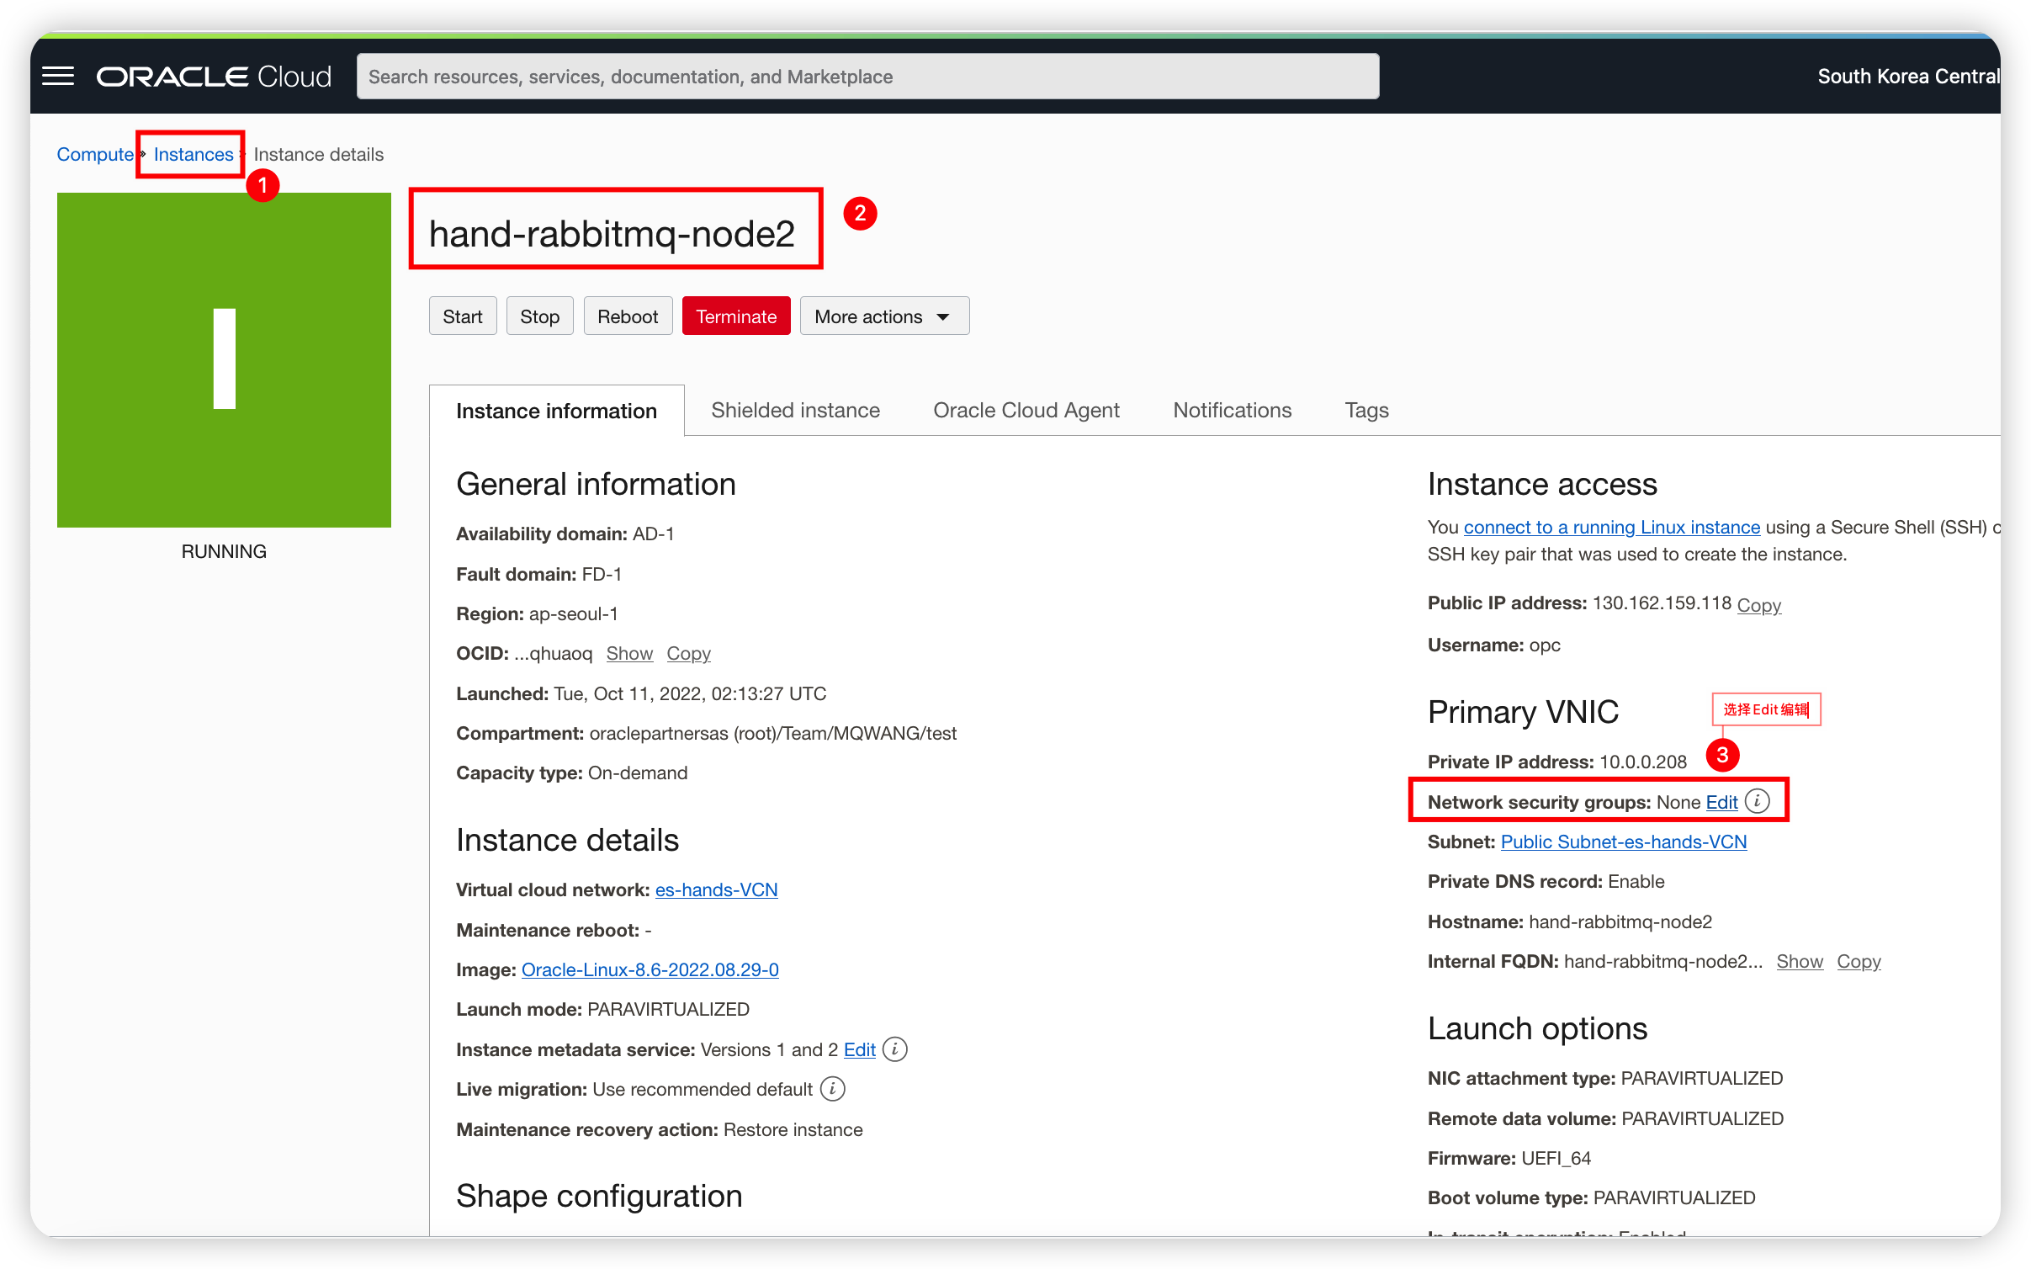Open the Public Subnet-es-hands-VCN link

tap(1623, 842)
